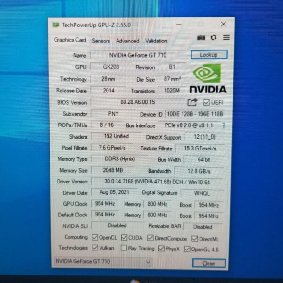Minimize the GPU-Z window

point(179,25)
